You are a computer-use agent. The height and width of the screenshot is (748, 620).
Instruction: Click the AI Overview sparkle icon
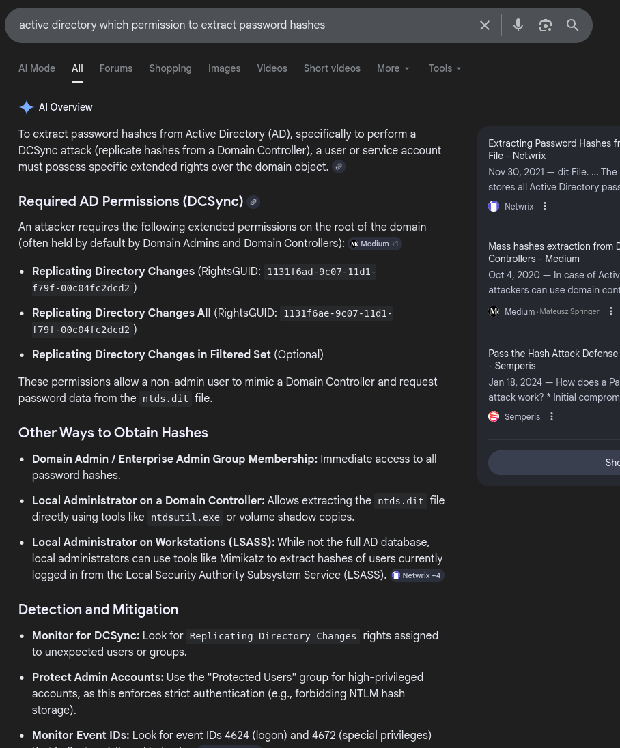pyautogui.click(x=26, y=107)
